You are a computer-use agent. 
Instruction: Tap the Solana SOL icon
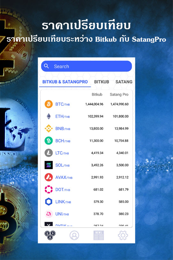tap(49, 165)
